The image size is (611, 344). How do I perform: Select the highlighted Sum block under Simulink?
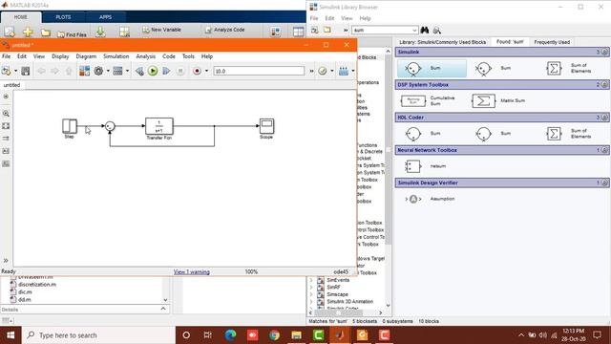tap(432, 68)
